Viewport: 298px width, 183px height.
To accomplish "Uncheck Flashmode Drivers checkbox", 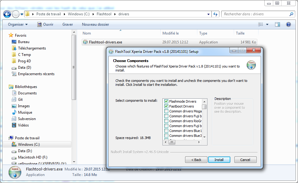I will [166, 101].
